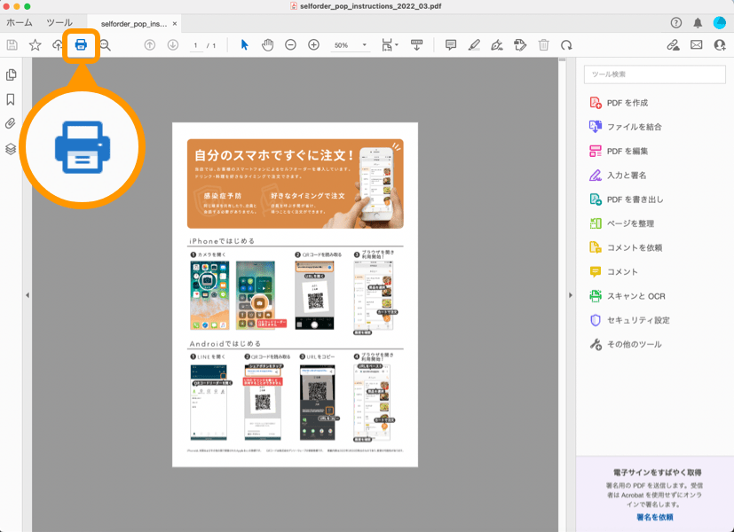Viewport: 734px width, 532px height.
Task: Send the file by email
Action: (696, 45)
